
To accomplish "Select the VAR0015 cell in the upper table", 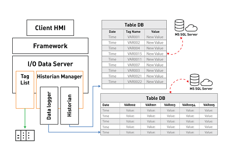I will [x=134, y=54].
